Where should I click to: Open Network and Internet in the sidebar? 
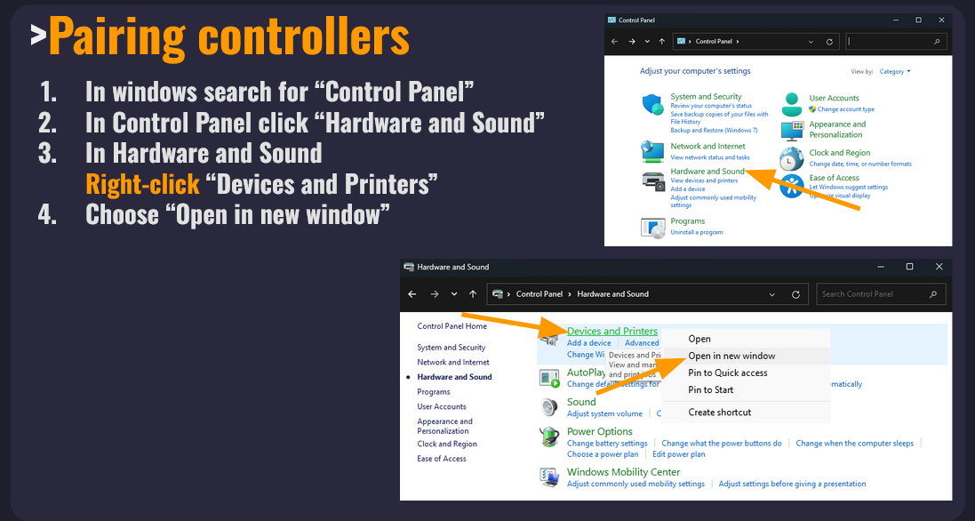coord(453,362)
